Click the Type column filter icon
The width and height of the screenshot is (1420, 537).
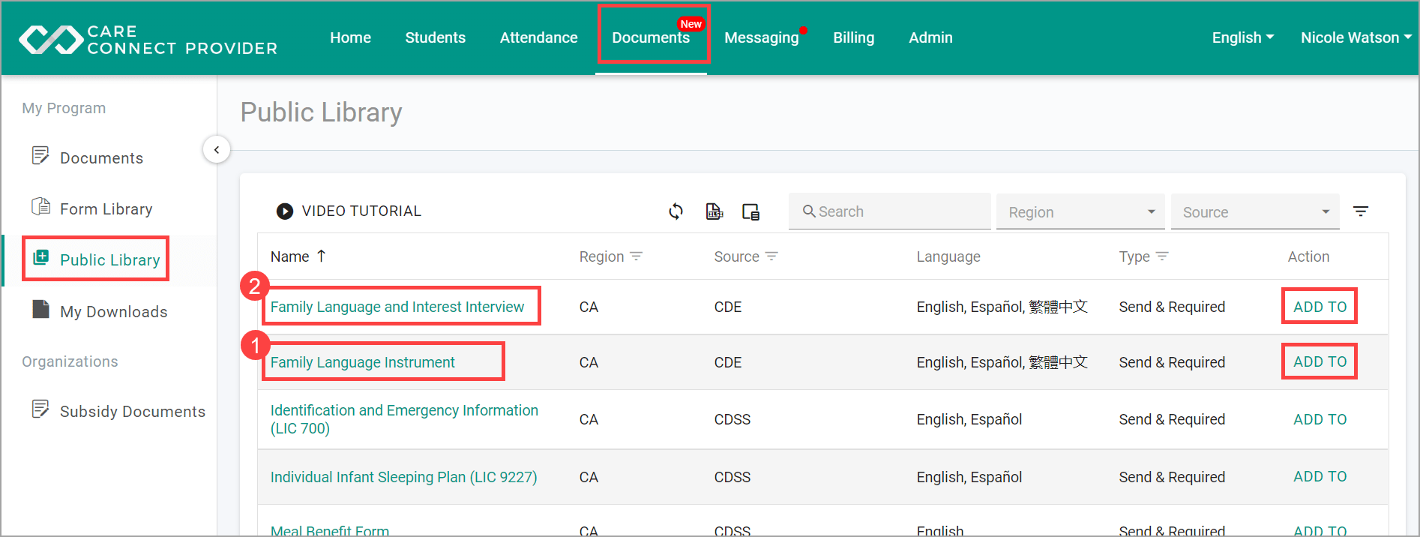pyautogui.click(x=1162, y=256)
